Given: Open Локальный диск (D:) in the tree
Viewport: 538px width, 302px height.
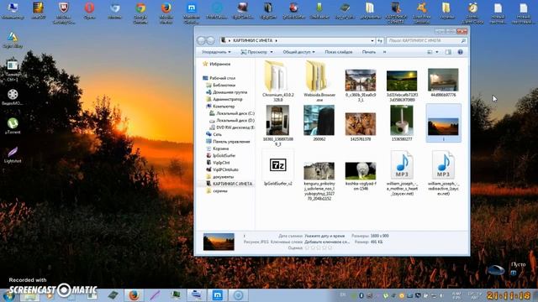Looking at the screenshot, I should (232, 121).
